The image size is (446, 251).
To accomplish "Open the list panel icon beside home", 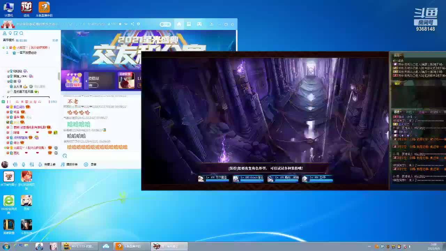I will [189, 24].
